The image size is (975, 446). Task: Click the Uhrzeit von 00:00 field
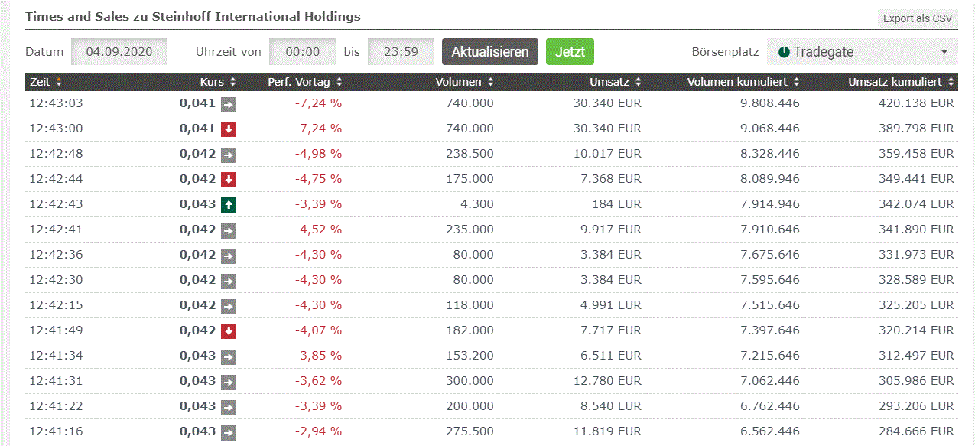302,51
